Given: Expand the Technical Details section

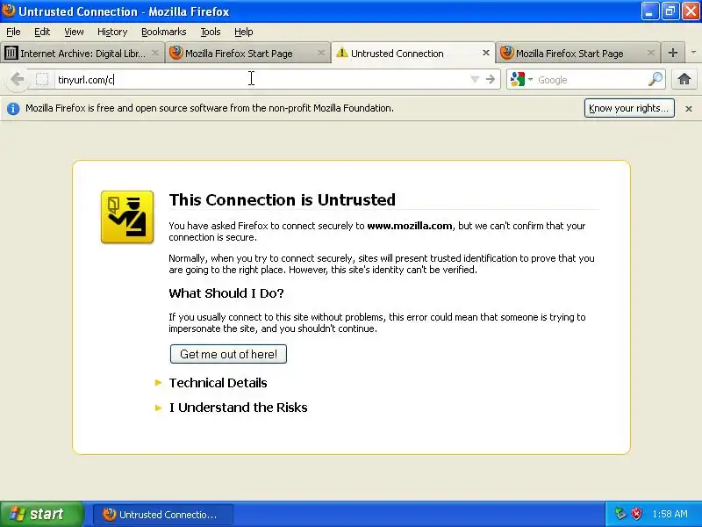Looking at the screenshot, I should coord(218,383).
